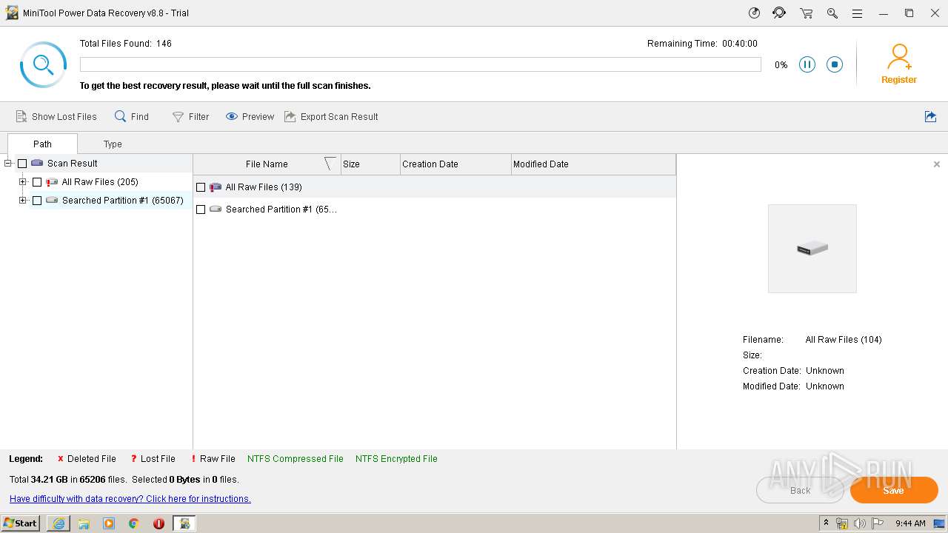
Task: Check Searched Partition #1 (65067) tree checkbox
Action: tap(37, 201)
